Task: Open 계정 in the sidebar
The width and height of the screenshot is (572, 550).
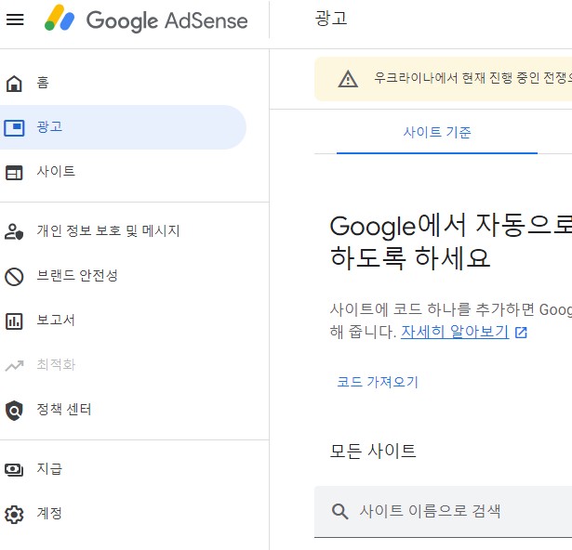Action: 49,513
